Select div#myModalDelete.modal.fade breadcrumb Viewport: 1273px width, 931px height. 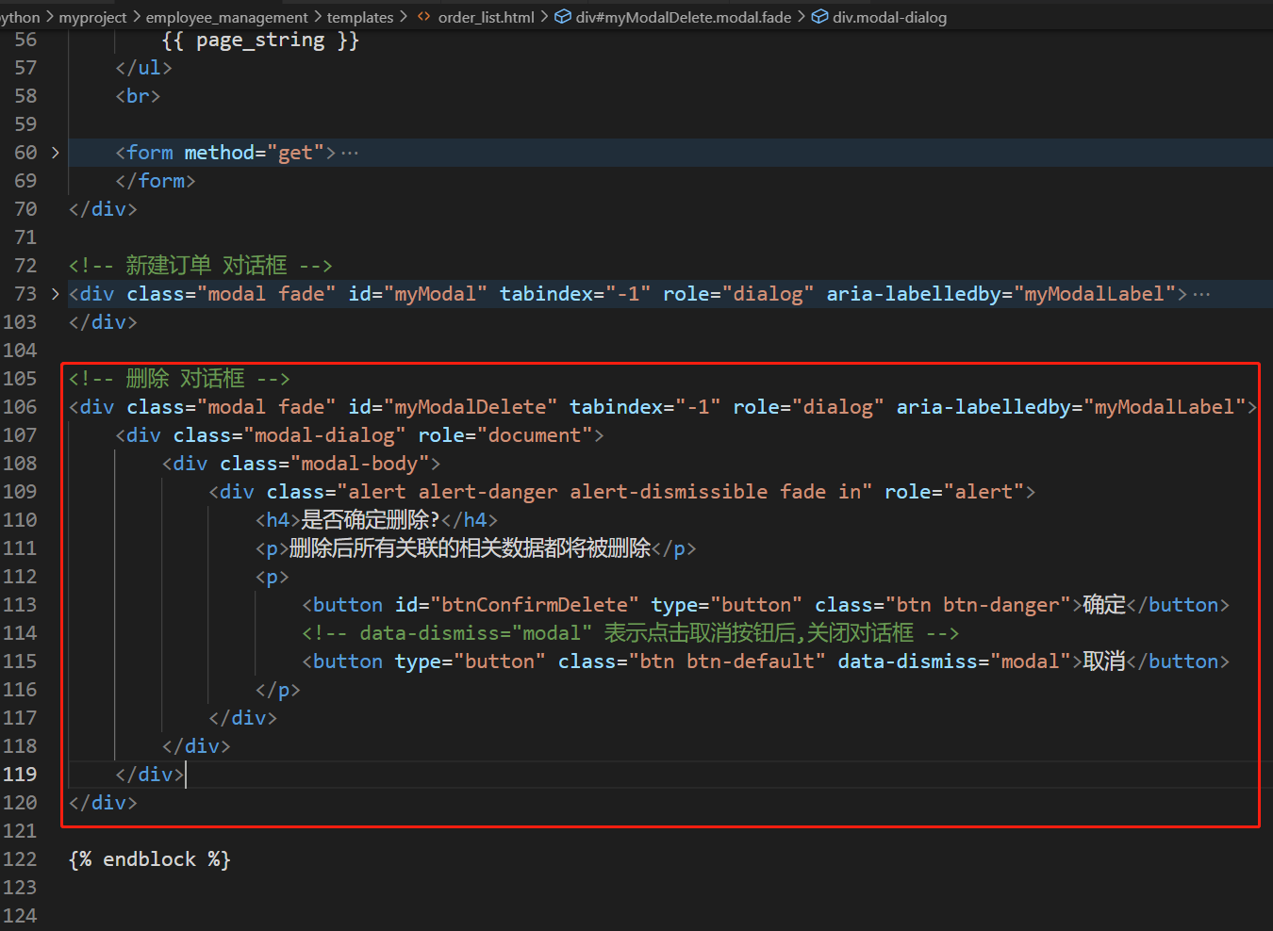tap(684, 17)
